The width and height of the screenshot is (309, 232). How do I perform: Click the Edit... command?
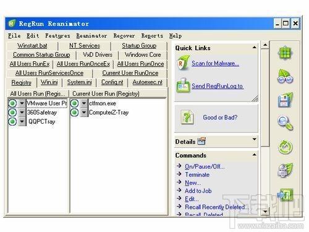(x=192, y=199)
